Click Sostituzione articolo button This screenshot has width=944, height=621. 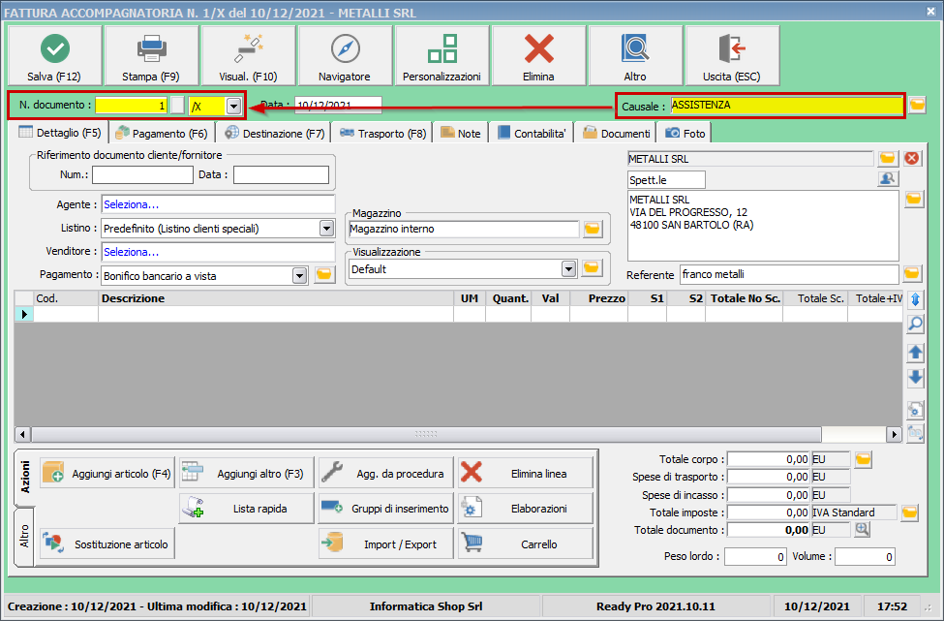(x=107, y=543)
